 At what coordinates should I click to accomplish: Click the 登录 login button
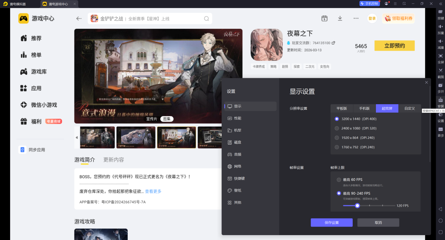[372, 19]
